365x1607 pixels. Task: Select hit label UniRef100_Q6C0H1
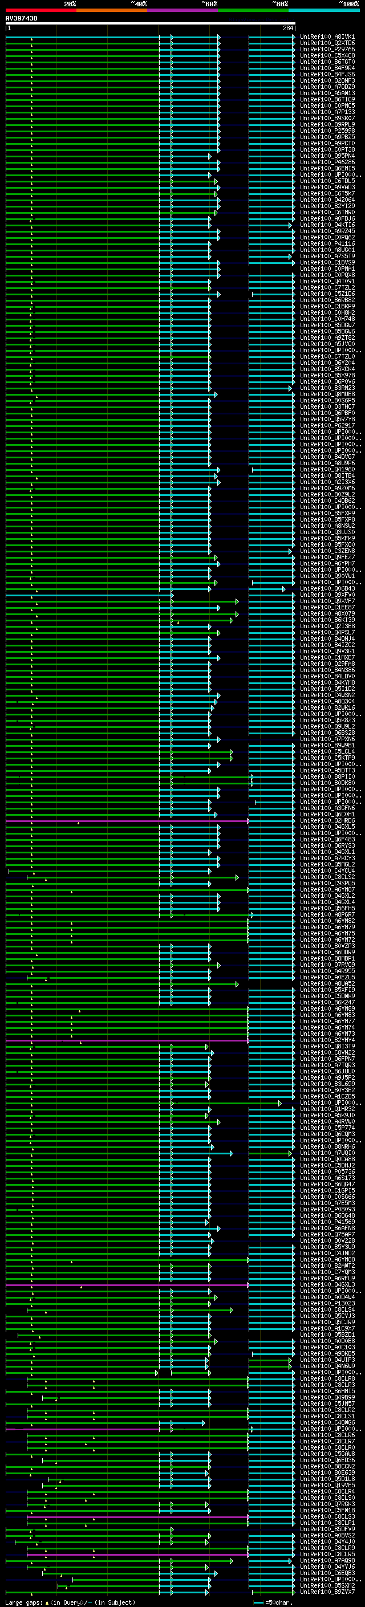tap(327, 814)
